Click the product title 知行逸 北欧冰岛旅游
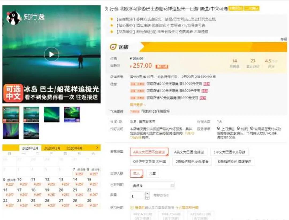The image size is (289, 220). (167, 9)
